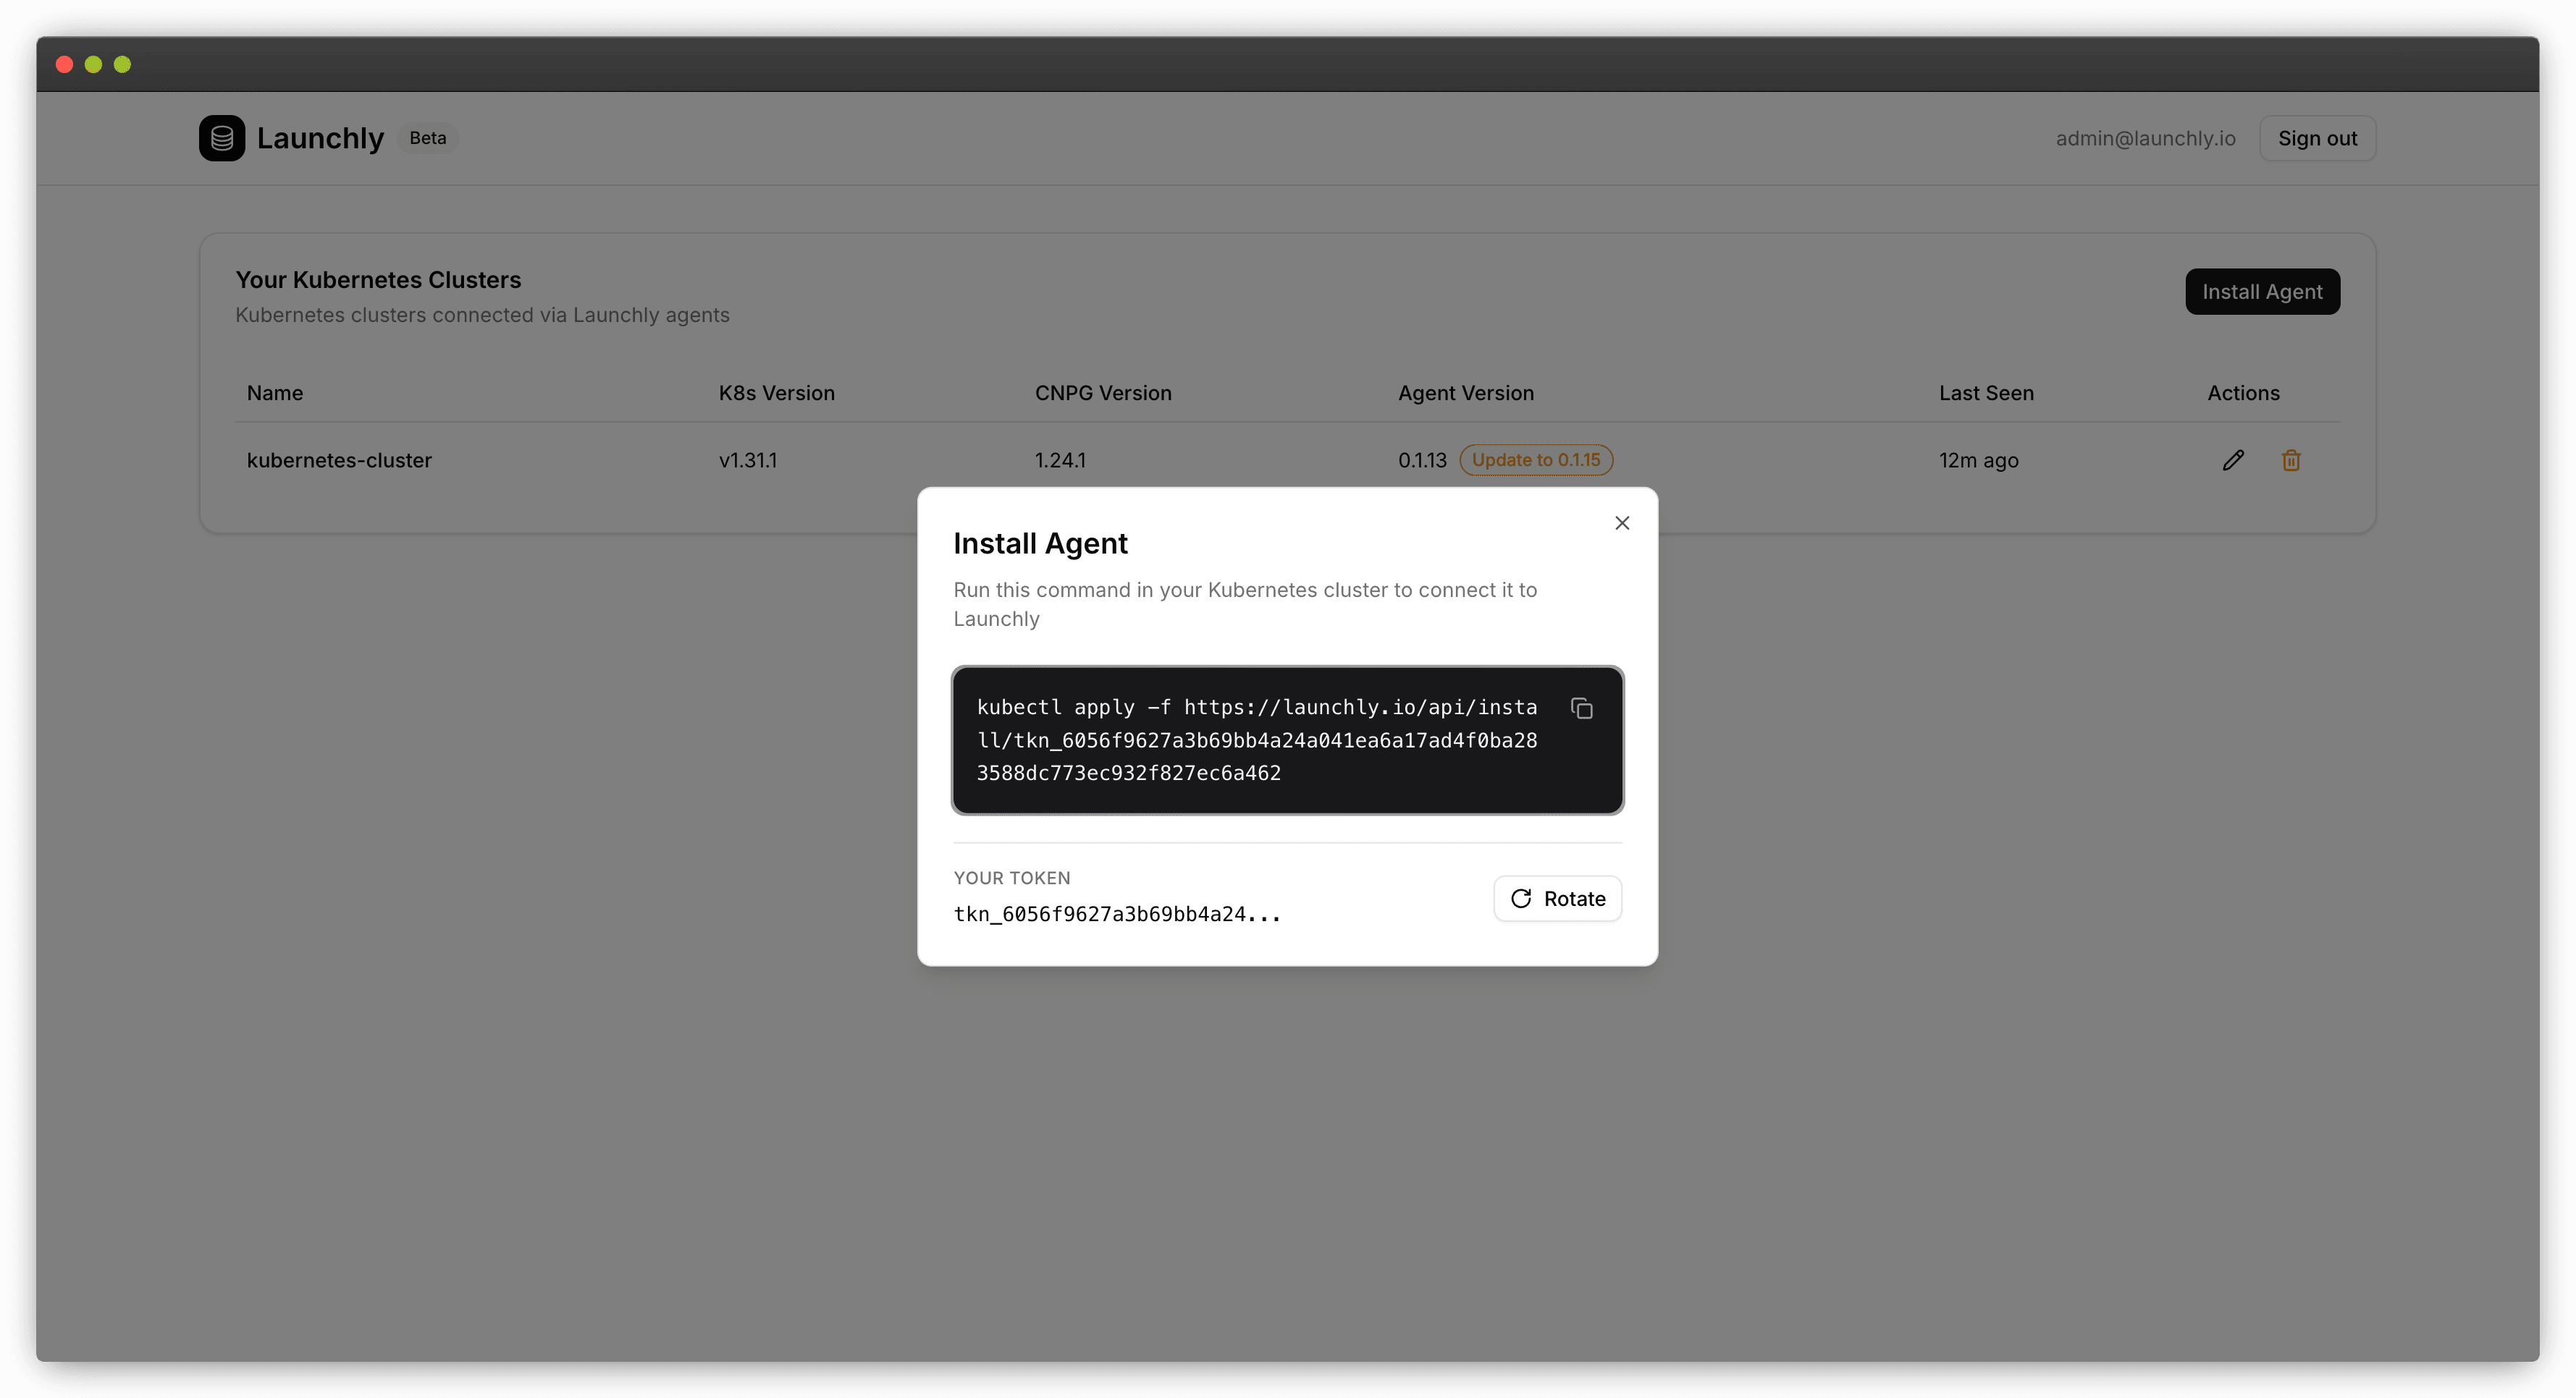Delete kubernetes-cluster via the trash icon

pos(2291,459)
